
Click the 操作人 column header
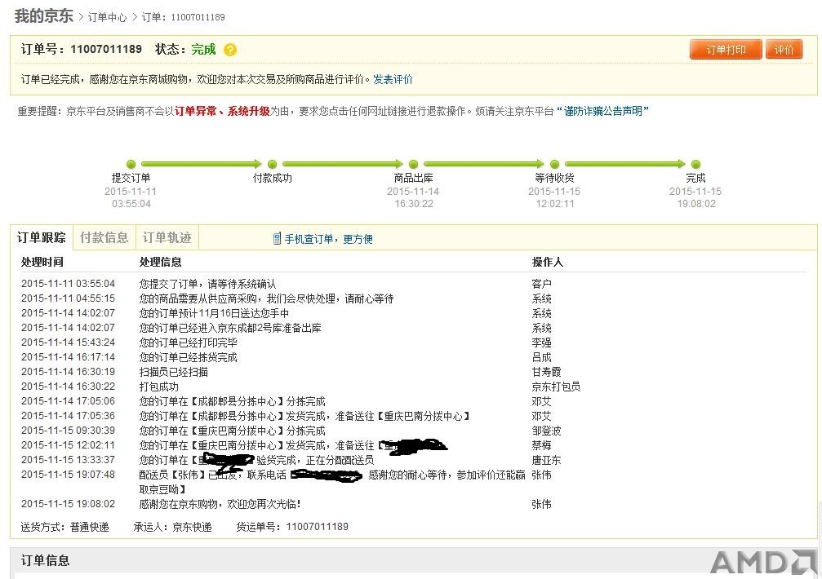click(547, 262)
